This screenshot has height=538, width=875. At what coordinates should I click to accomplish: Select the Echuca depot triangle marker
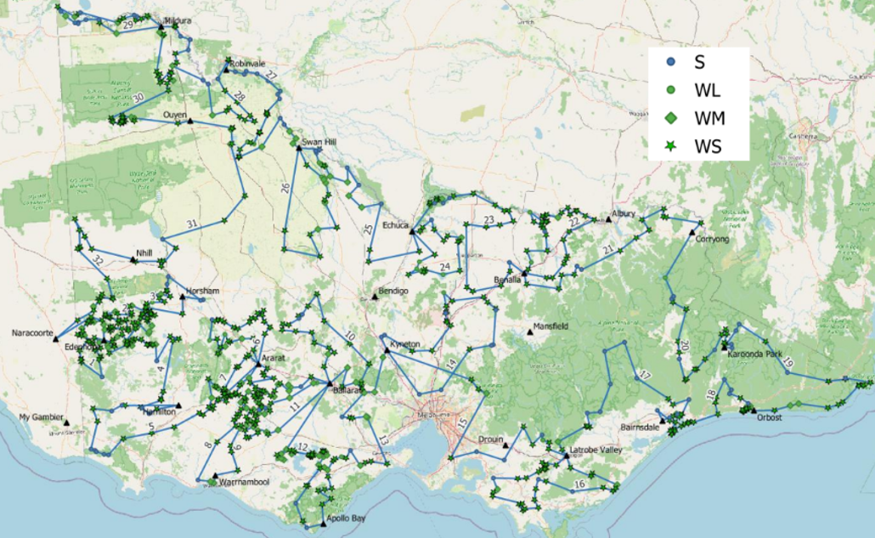click(412, 231)
